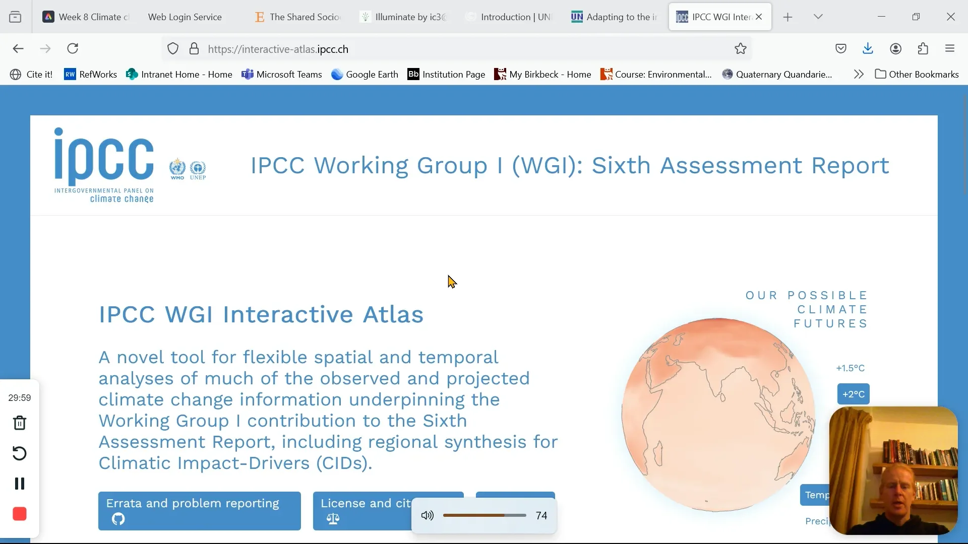Toggle bookmark star for this page

[x=741, y=48]
